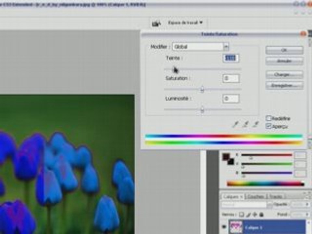Click the B value field in color panel
312x234 pixels.
300,174
